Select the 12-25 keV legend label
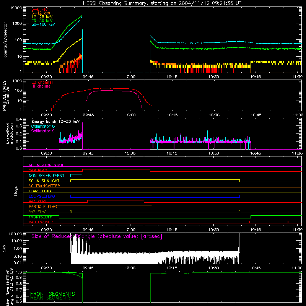 [42, 17]
